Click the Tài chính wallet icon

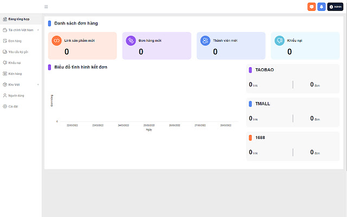(5, 30)
